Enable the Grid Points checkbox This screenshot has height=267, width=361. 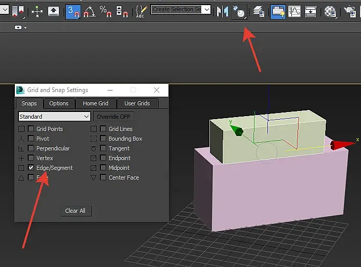[x=31, y=128]
